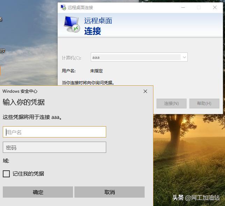Click the 未指定 username value text
This screenshot has width=225, height=206.
(96, 71)
